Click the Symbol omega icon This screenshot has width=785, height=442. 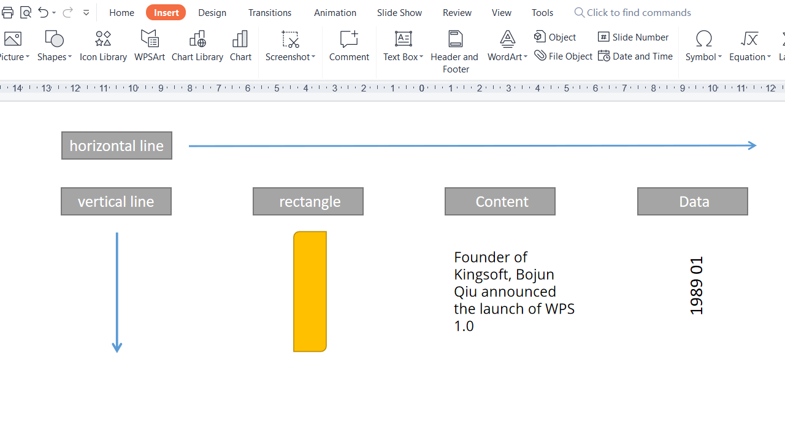click(704, 39)
